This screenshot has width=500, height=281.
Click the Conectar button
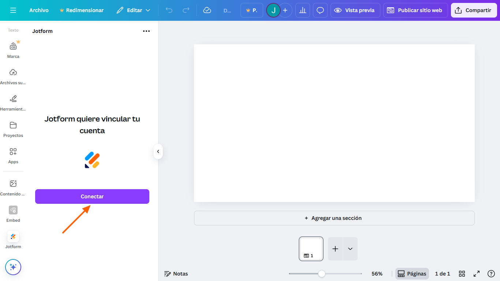92,196
